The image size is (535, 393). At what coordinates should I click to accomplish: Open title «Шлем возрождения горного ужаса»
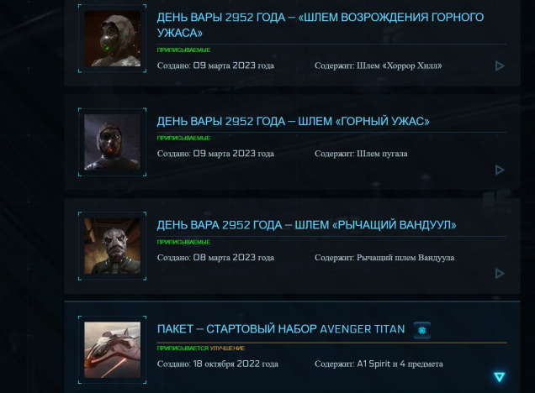(x=320, y=25)
